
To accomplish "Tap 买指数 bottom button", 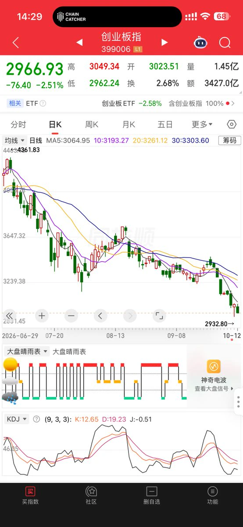I will (30, 496).
